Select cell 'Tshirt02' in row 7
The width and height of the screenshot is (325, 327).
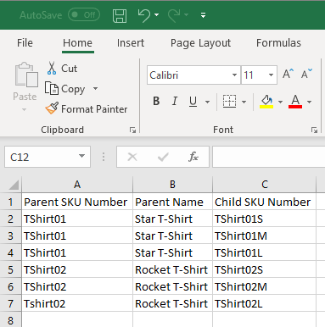coord(77,303)
